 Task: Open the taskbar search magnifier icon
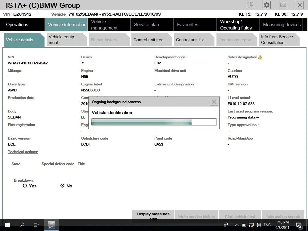[x=22, y=225]
